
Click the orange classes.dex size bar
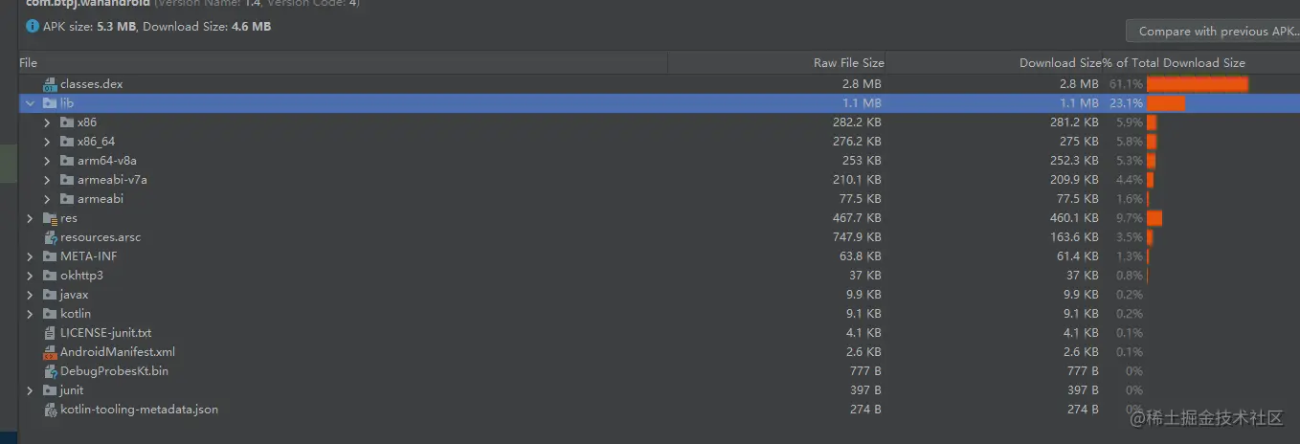pos(1198,84)
